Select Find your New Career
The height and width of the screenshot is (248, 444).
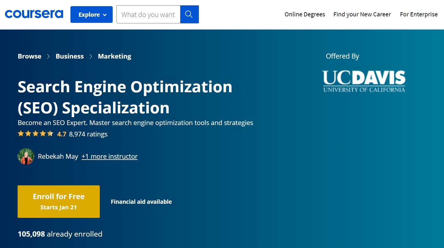point(362,14)
